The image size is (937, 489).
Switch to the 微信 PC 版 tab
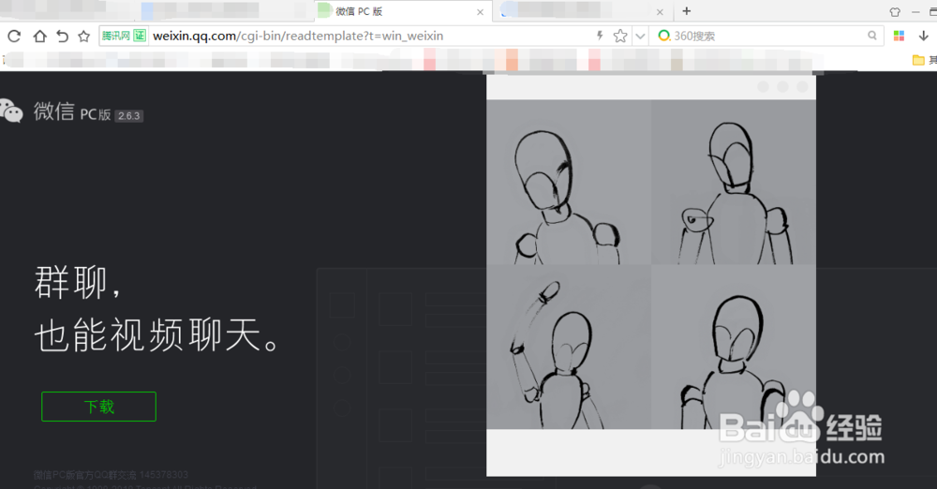[403, 11]
